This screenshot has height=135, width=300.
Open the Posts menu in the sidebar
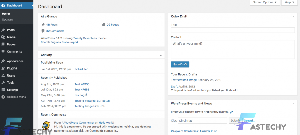coord(11,30)
